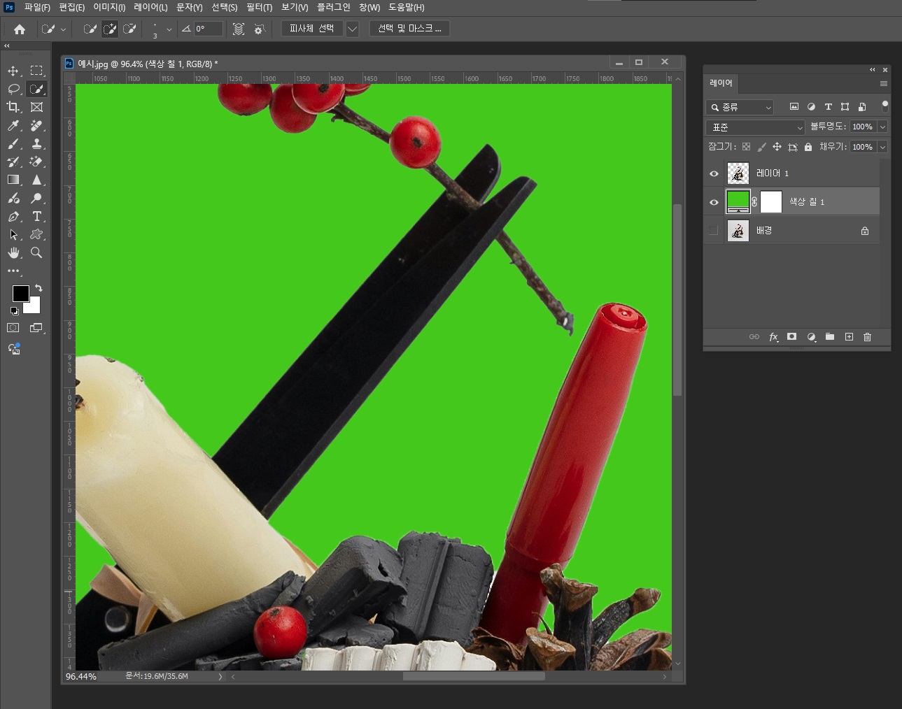
Task: Select the Path Selection tool
Action: (13, 235)
